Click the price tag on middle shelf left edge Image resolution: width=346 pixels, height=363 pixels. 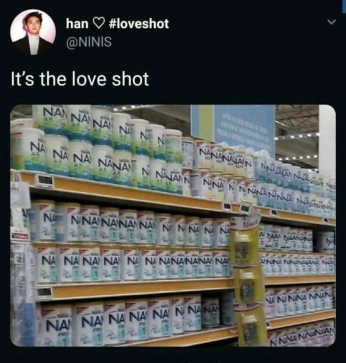(44, 292)
